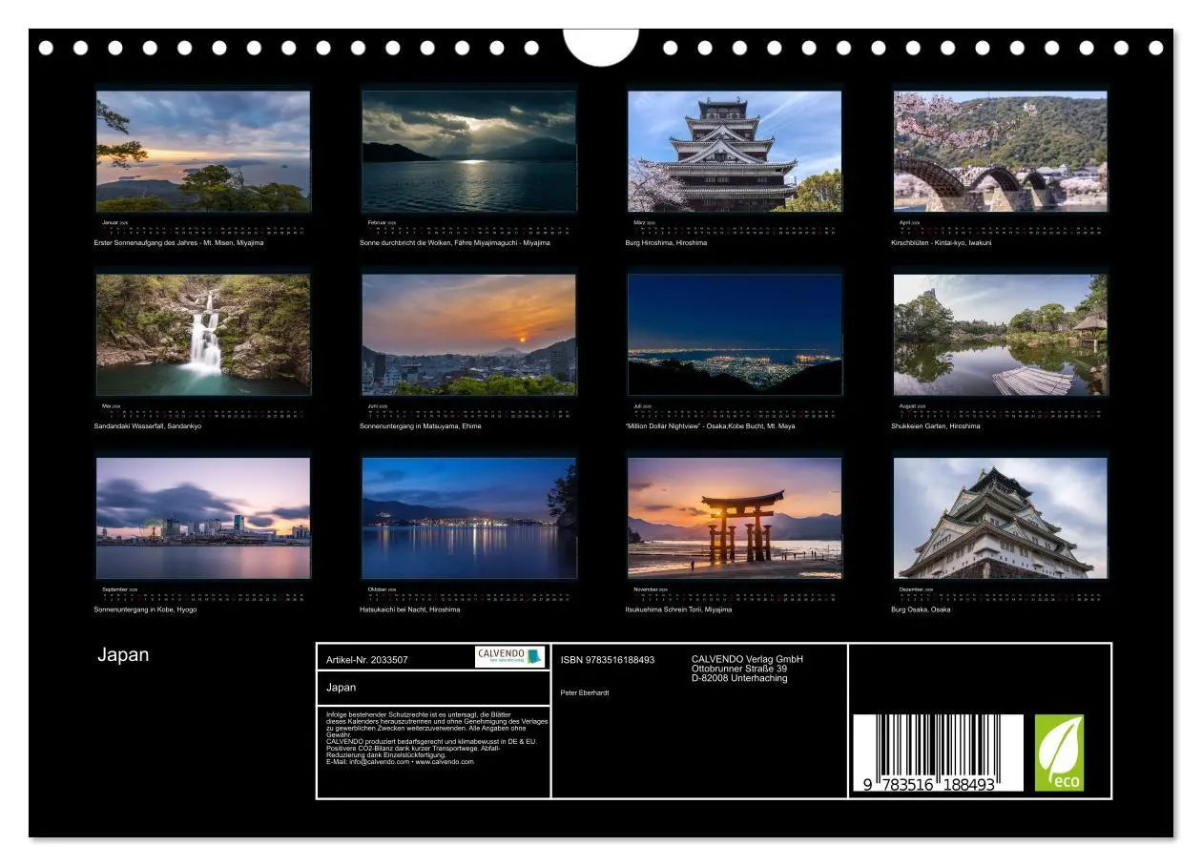Click the green eco leaf icon

[x=1060, y=753]
